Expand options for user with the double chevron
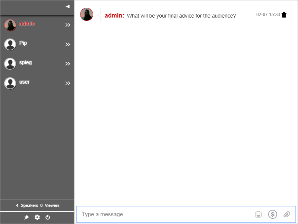This screenshot has height=224, width=298. (68, 83)
